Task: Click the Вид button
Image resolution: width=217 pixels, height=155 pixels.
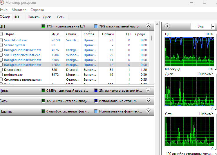Action: [x=200, y=26]
